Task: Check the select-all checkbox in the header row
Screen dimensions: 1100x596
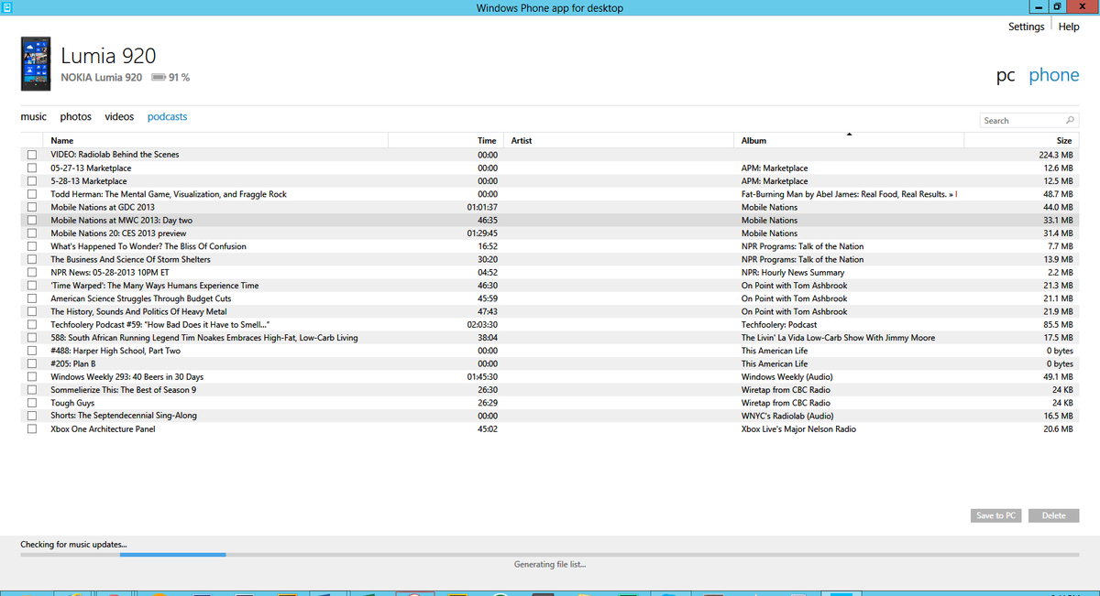Action: click(32, 140)
